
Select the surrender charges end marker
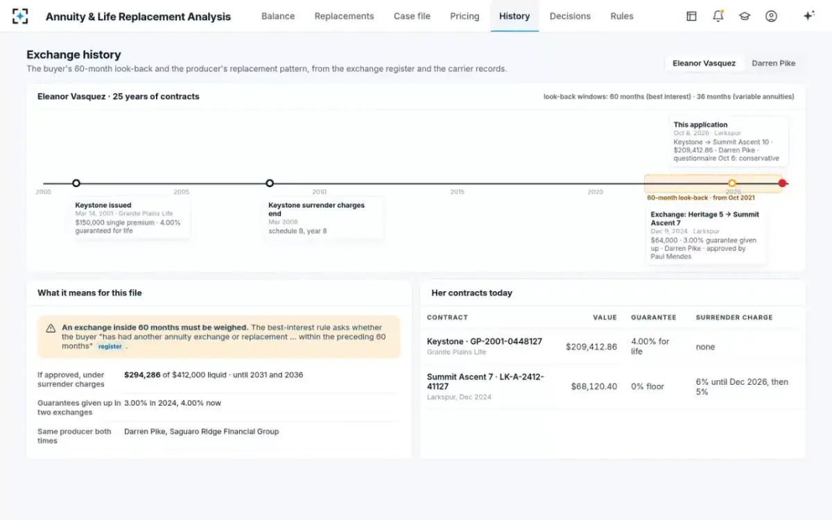pos(270,183)
